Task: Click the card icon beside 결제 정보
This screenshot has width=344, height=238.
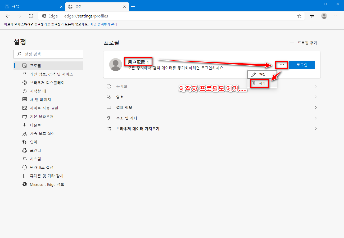Action: 109,107
